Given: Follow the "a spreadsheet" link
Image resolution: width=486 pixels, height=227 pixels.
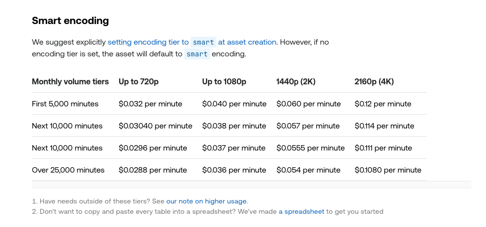Looking at the screenshot, I should [302, 211].
